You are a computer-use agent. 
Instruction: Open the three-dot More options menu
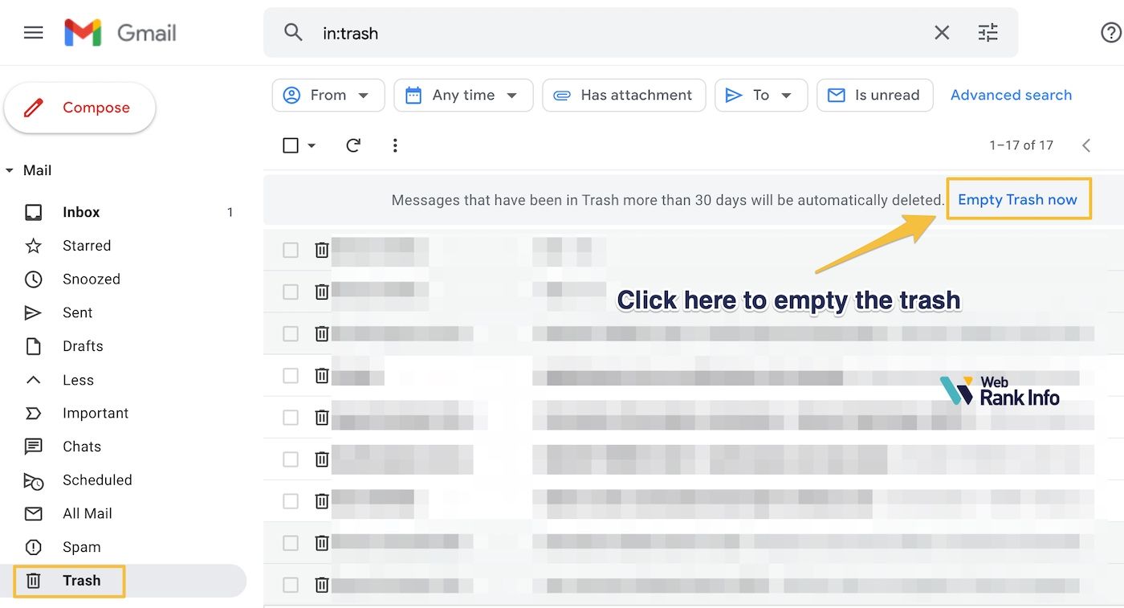point(394,145)
